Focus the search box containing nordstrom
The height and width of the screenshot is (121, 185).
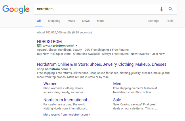(105, 9)
